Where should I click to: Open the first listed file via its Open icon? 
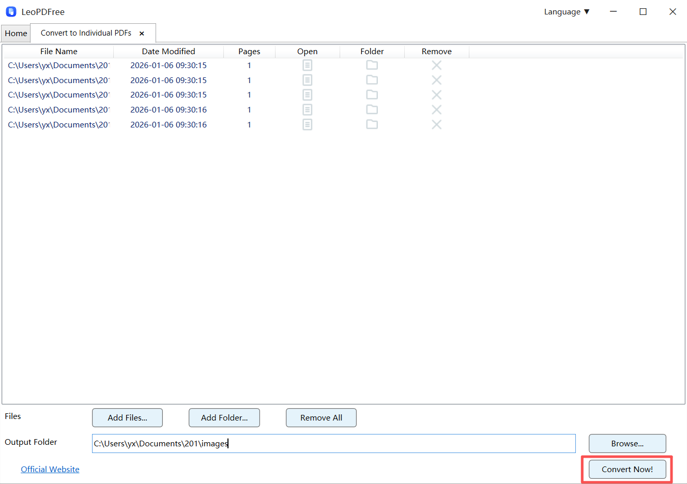307,66
